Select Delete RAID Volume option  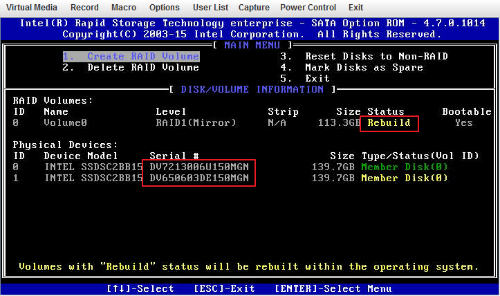tap(131, 68)
